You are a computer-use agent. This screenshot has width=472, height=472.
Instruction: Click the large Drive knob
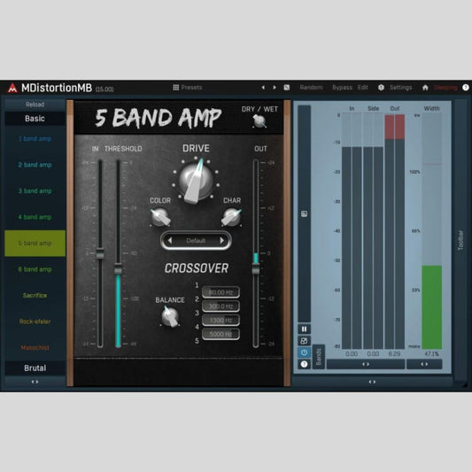click(196, 181)
